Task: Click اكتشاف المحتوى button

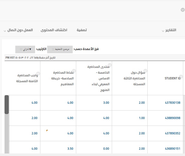Action: click(x=54, y=30)
